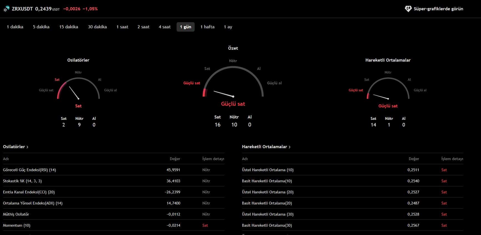Click CCI value −26,2399

tap(172, 192)
